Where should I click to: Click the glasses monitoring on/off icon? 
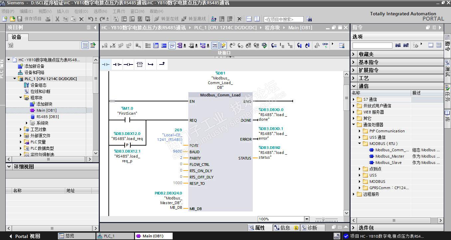325,46
